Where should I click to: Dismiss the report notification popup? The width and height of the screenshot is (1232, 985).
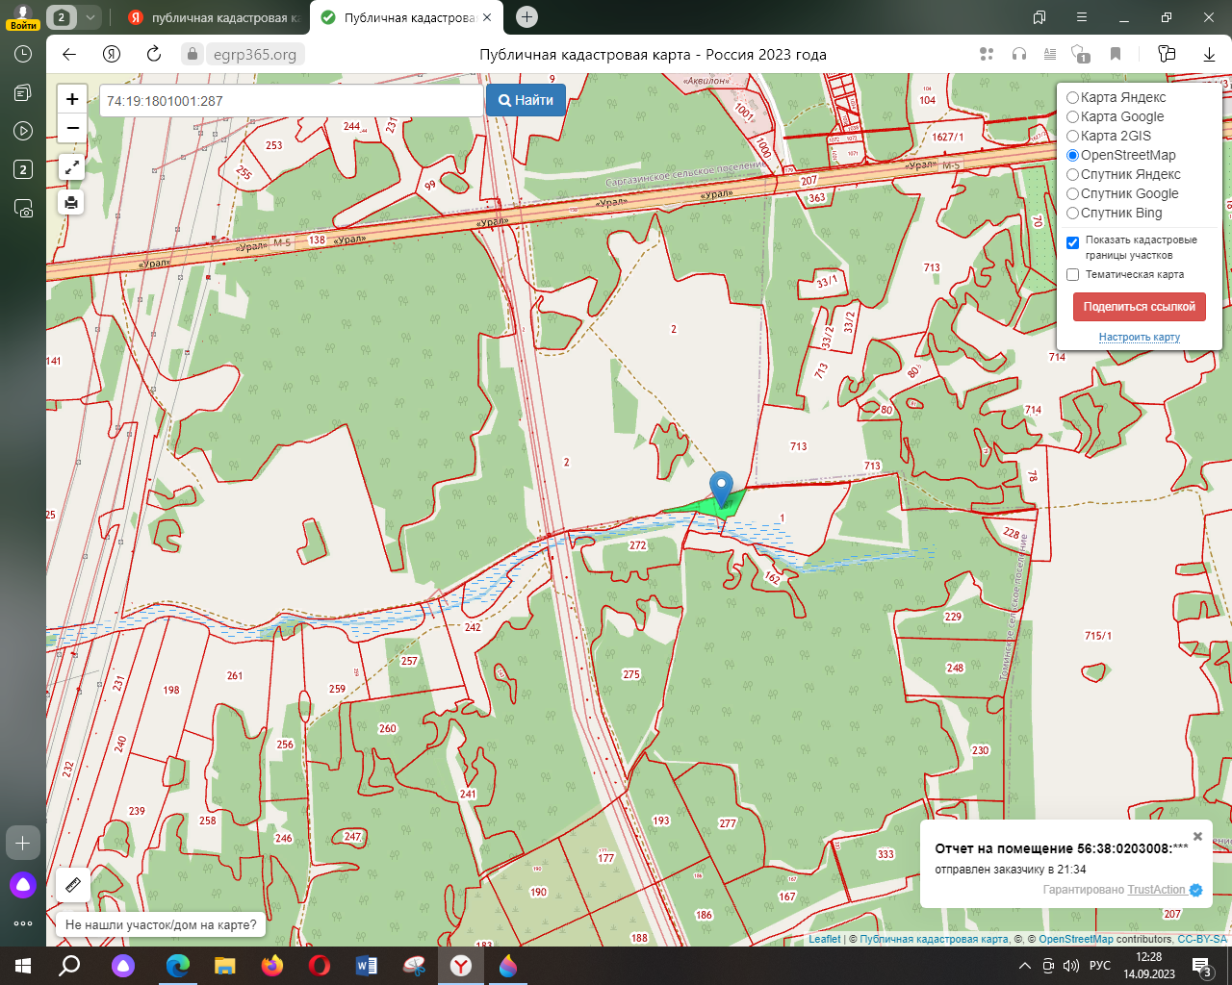click(x=1197, y=836)
